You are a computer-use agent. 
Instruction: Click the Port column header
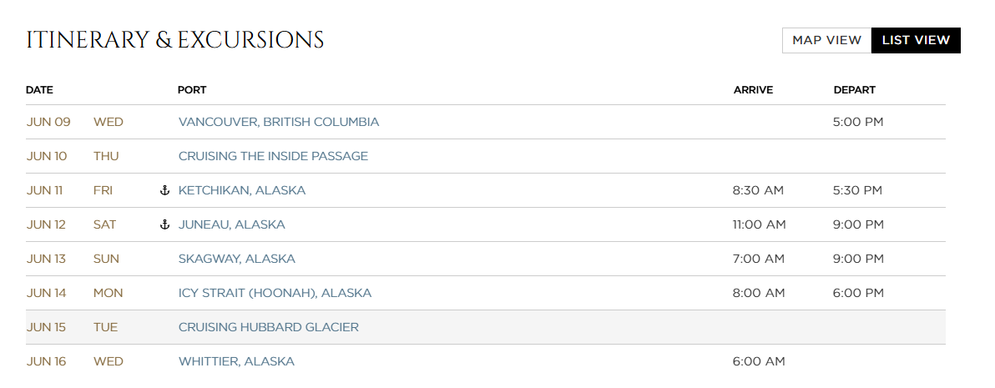point(192,90)
